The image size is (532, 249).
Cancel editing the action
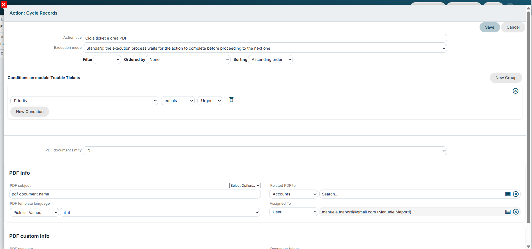tap(513, 27)
